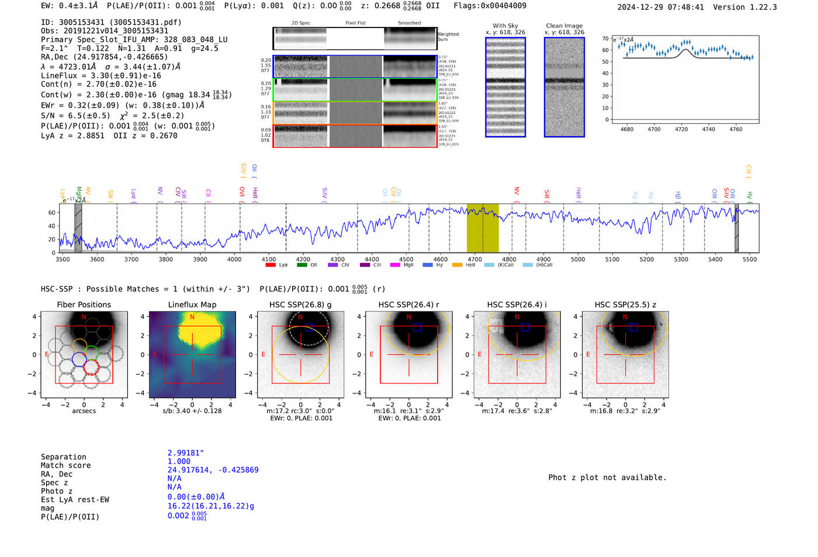
Task: Open the HSC SSP(26.4) i cutout
Action: [517, 355]
